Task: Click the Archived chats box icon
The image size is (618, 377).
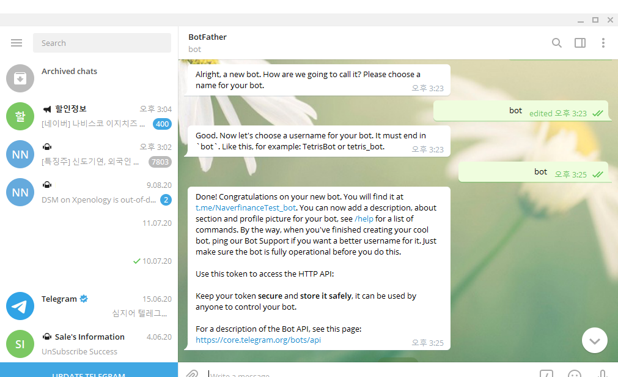Action: point(20,78)
